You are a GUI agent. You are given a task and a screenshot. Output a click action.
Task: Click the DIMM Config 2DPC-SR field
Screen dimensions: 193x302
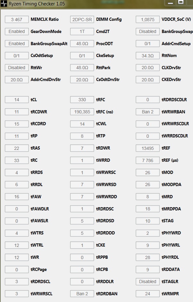pos(82,20)
